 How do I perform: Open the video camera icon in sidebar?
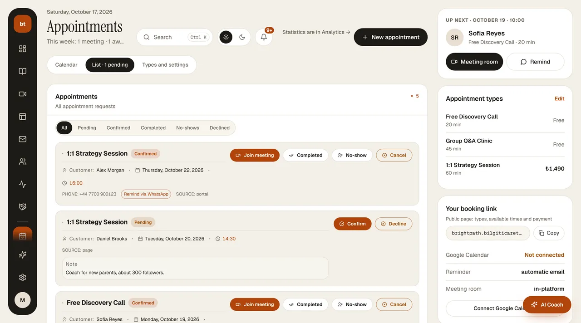click(23, 94)
